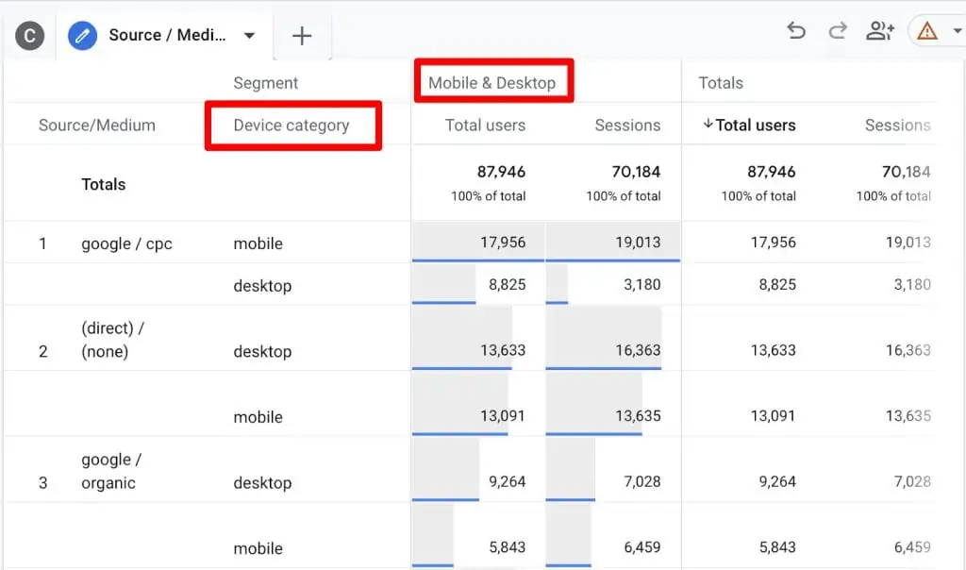Screen dimensions: 966x570
Task: Add a new exploration tab with the plus
Action: (302, 35)
